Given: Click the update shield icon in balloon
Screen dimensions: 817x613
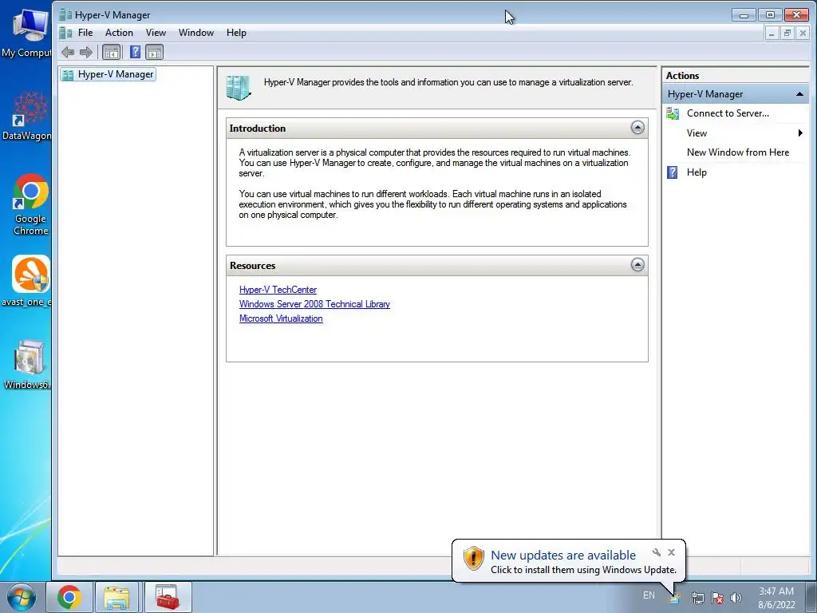Looking at the screenshot, I should pos(474,559).
